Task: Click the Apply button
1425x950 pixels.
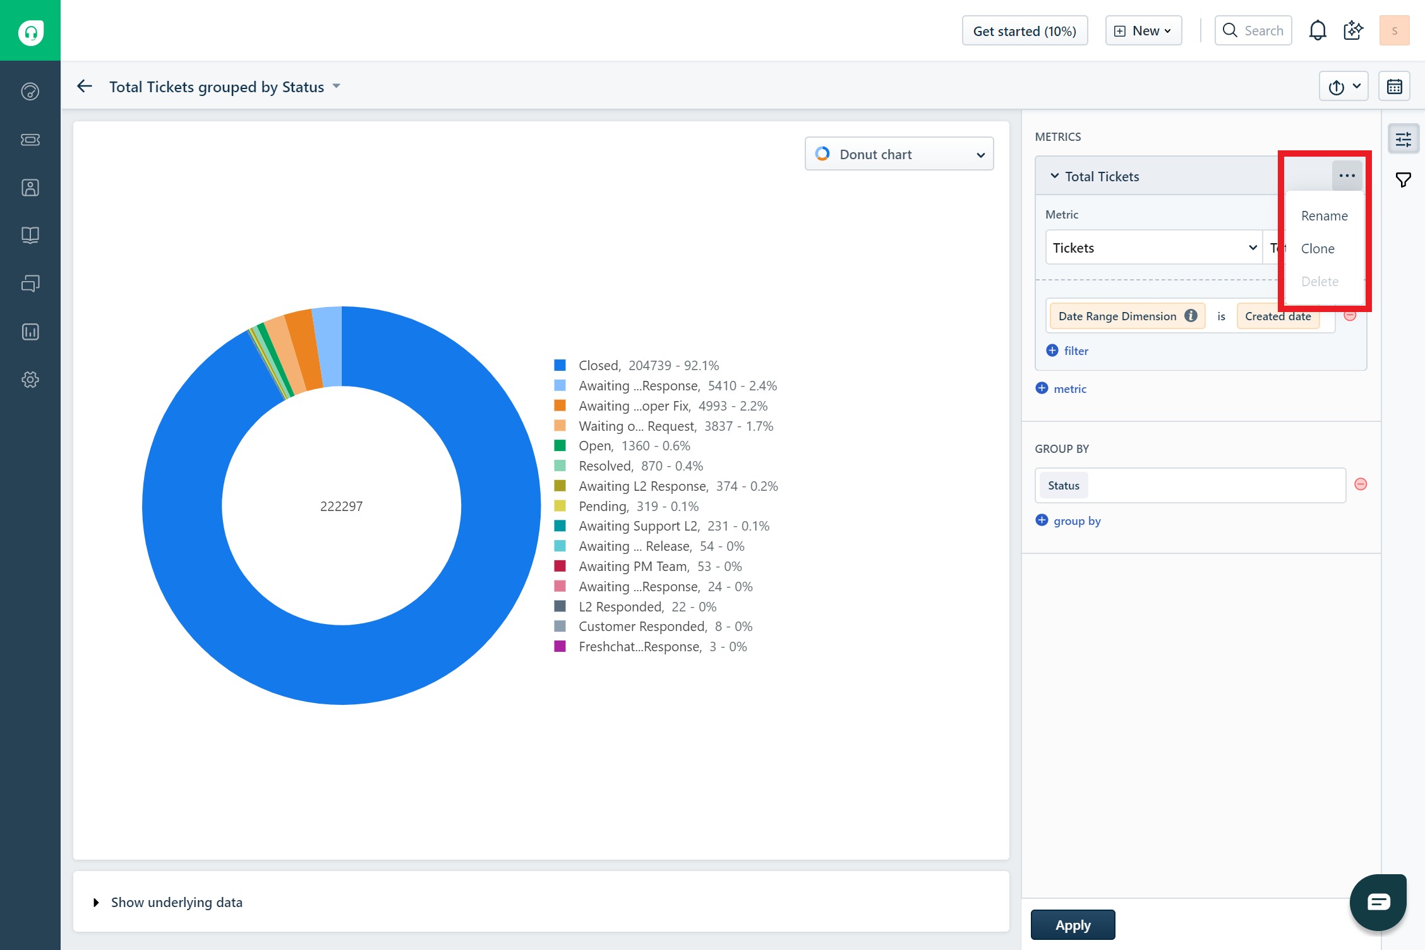Action: tap(1073, 925)
